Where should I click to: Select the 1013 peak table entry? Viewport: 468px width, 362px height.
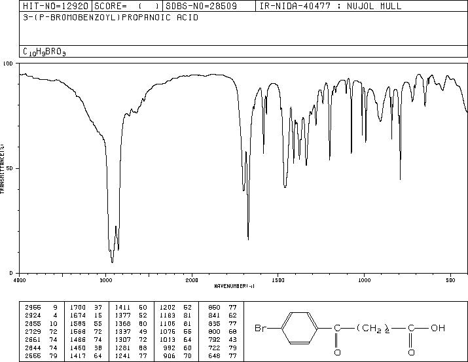tap(175, 340)
